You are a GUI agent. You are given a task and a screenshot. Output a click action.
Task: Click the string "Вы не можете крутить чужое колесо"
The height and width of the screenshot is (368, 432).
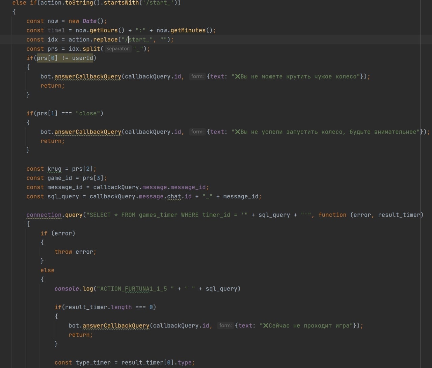[296, 77]
